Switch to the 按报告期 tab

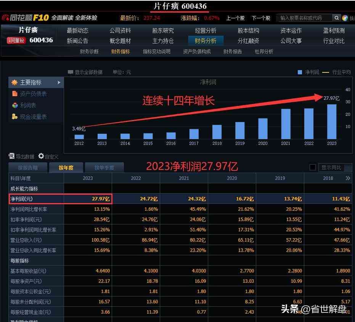pyautogui.click(x=28, y=167)
